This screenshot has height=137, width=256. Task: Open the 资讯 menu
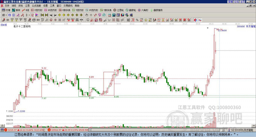point(20,6)
